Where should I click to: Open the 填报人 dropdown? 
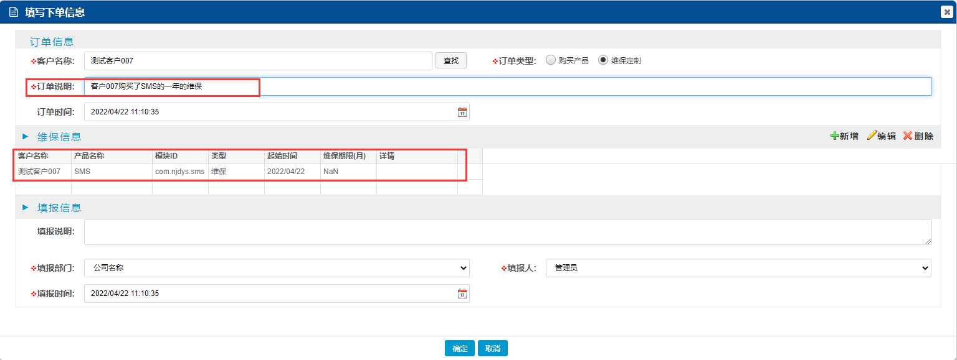click(x=738, y=268)
